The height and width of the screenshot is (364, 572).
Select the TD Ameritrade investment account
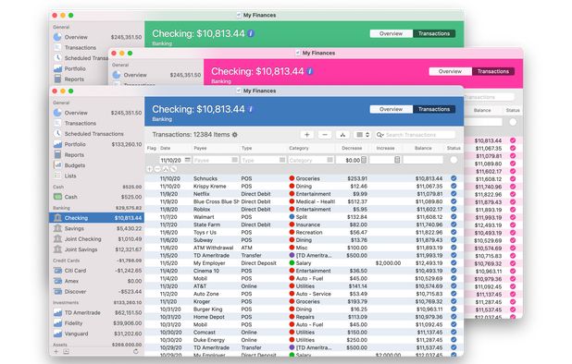point(97,312)
